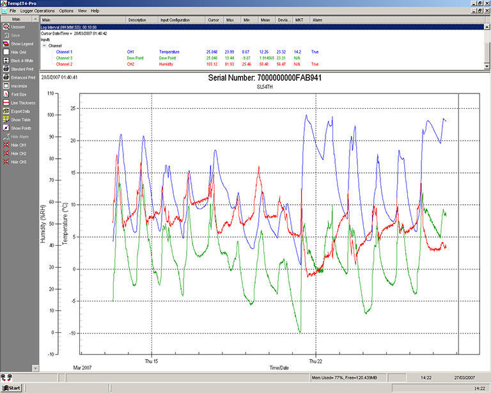The width and height of the screenshot is (491, 393).
Task: Select the Channel 1 temperature row
Action: (64, 51)
